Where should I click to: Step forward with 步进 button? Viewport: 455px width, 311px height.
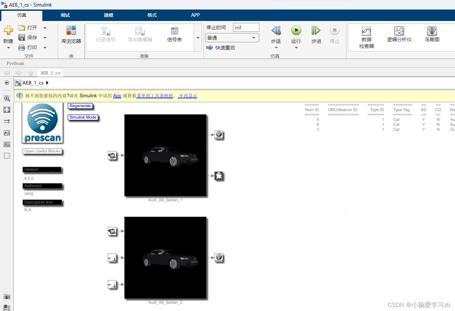(x=316, y=34)
